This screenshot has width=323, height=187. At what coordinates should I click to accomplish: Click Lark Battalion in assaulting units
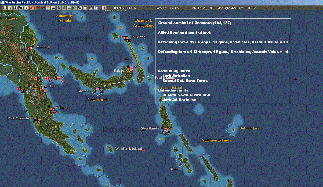pos(176,76)
